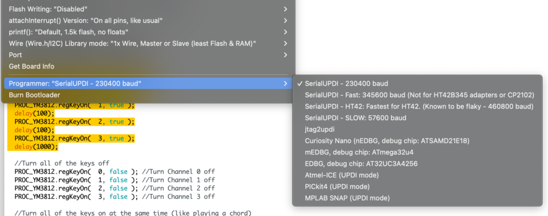
Task: Open attachInterrupt() Version submenu
Action: [x=148, y=21]
